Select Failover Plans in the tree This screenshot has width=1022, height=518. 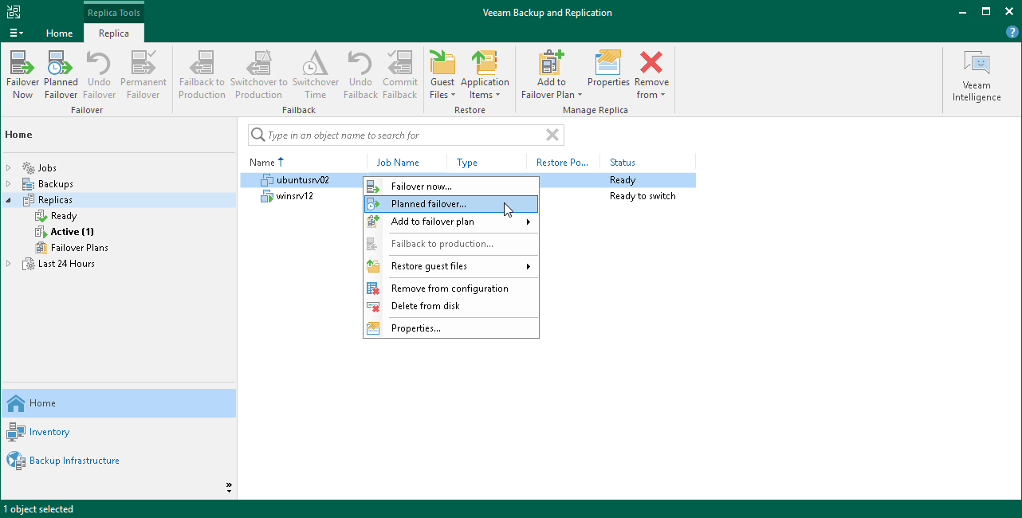(x=79, y=248)
